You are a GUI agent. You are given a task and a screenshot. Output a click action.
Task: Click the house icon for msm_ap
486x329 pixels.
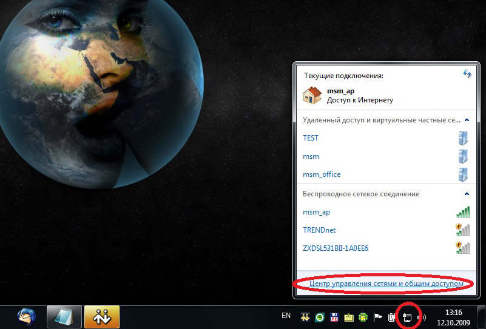coord(312,95)
